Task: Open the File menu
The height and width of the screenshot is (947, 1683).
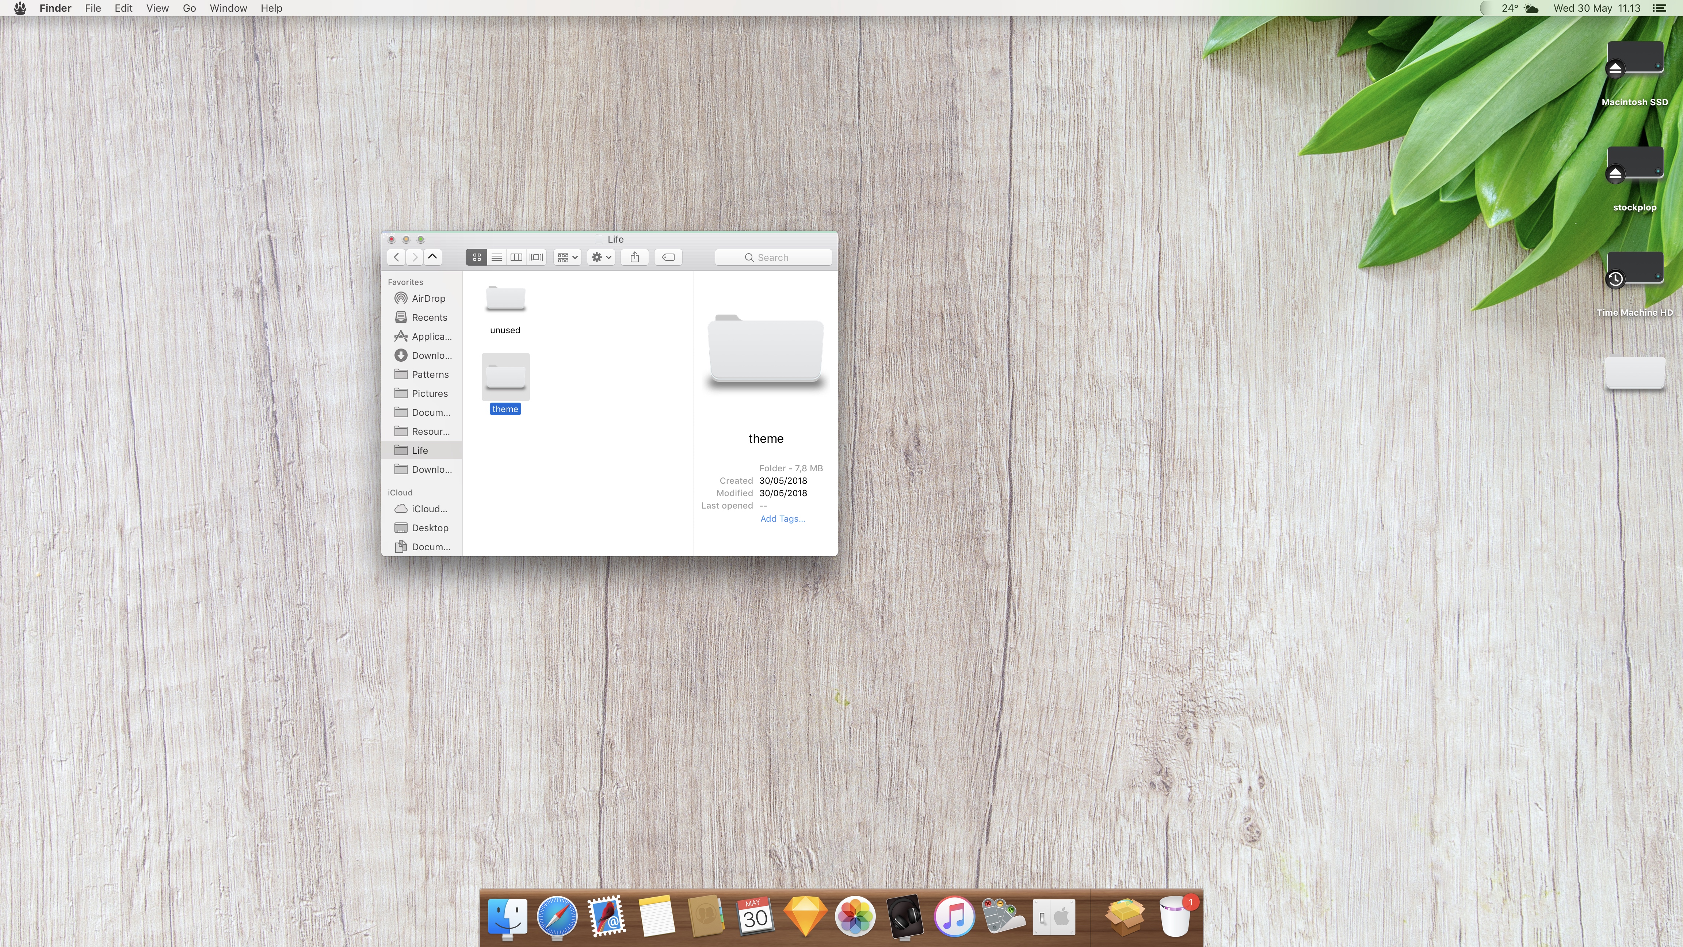Action: click(x=93, y=8)
